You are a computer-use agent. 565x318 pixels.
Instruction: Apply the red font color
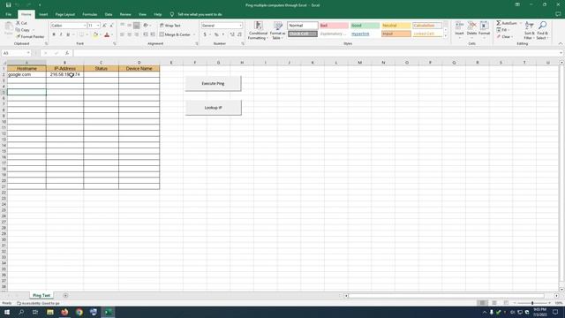(107, 34)
